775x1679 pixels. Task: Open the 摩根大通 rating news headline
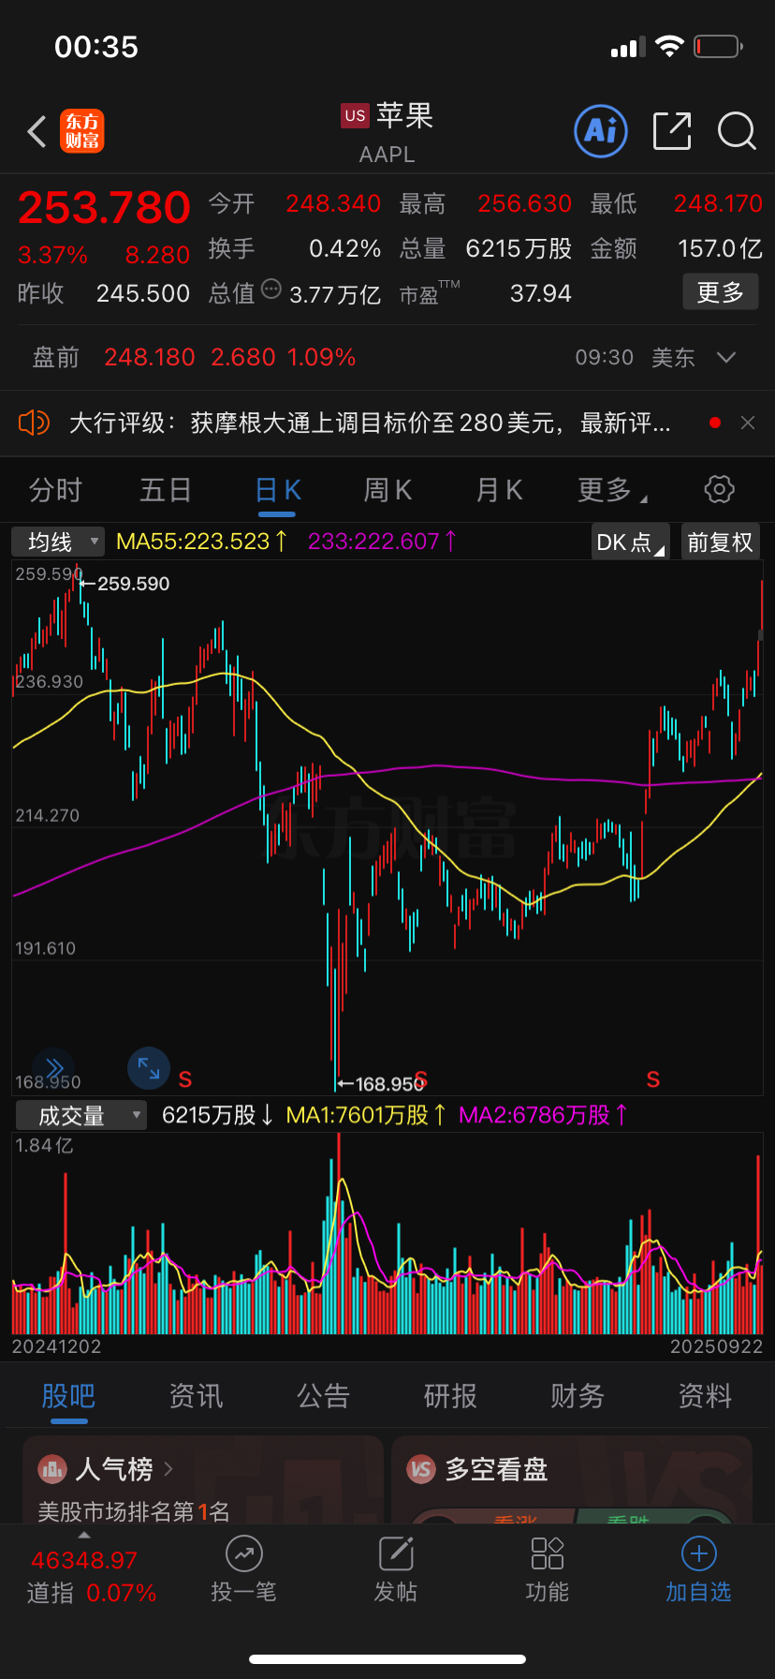click(370, 423)
